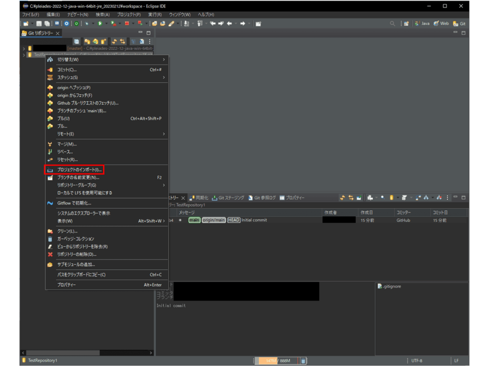This screenshot has width=489, height=366.
Task: Open 切り替え(W) submenu
Action: 106,60
